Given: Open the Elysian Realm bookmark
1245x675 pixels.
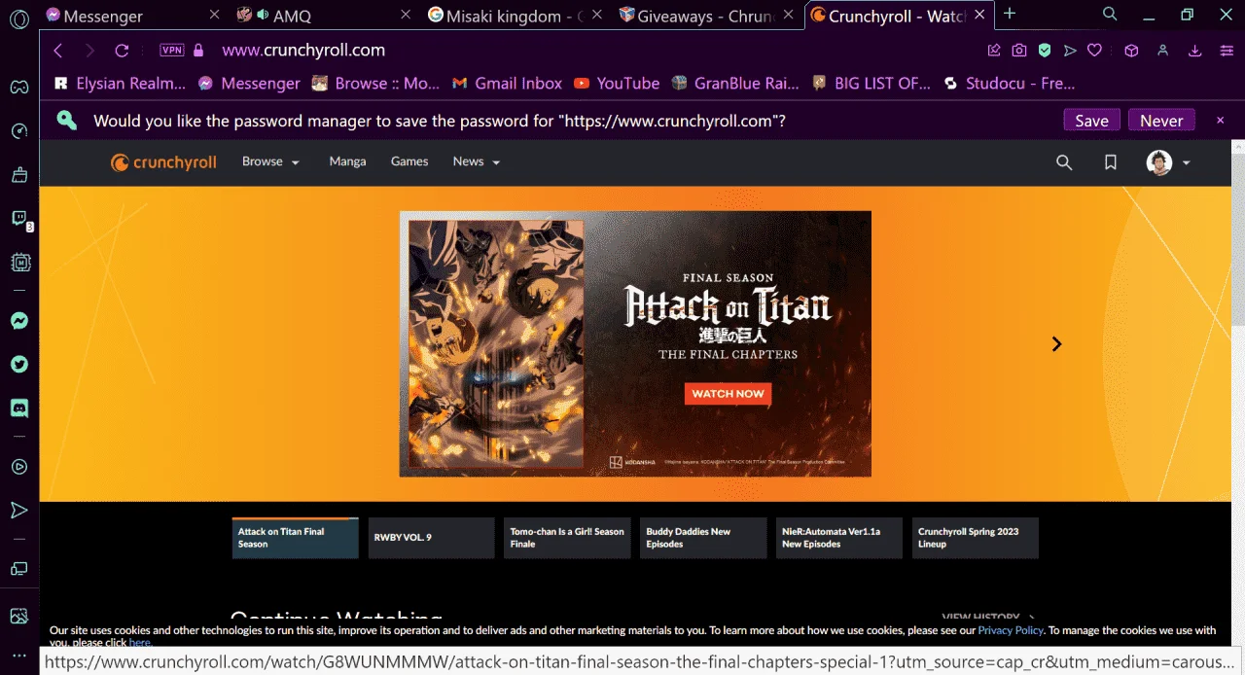Looking at the screenshot, I should tap(120, 84).
